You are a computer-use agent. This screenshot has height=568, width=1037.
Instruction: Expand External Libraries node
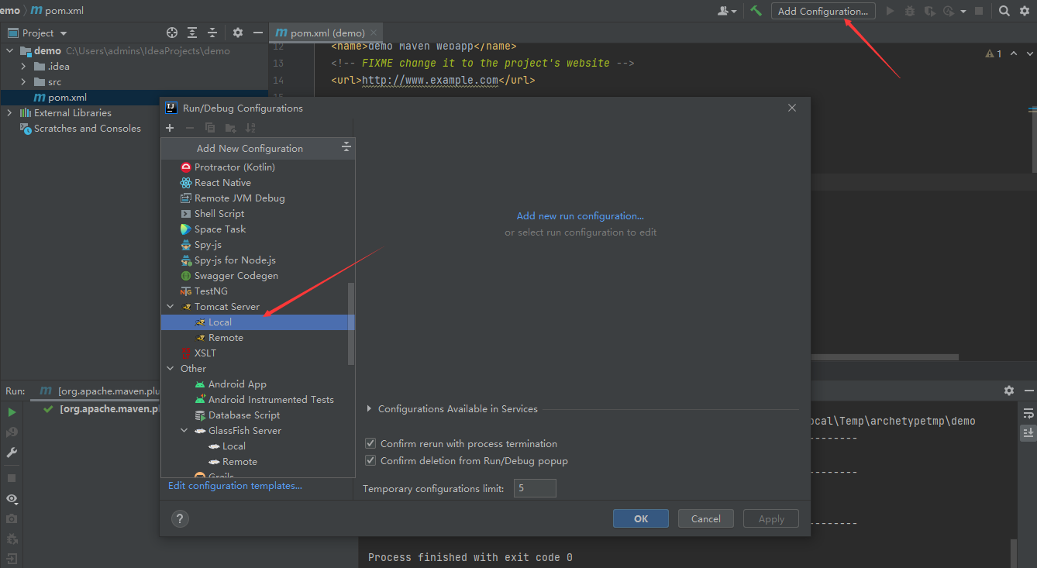coord(10,113)
